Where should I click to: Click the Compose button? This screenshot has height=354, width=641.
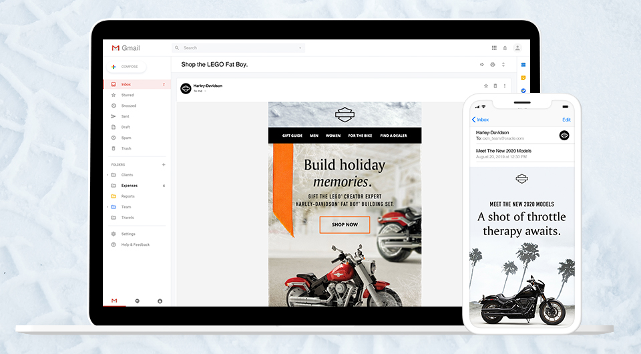tap(126, 67)
